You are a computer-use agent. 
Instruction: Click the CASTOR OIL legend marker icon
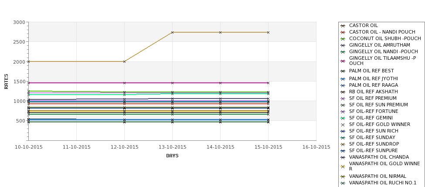pos(343,26)
